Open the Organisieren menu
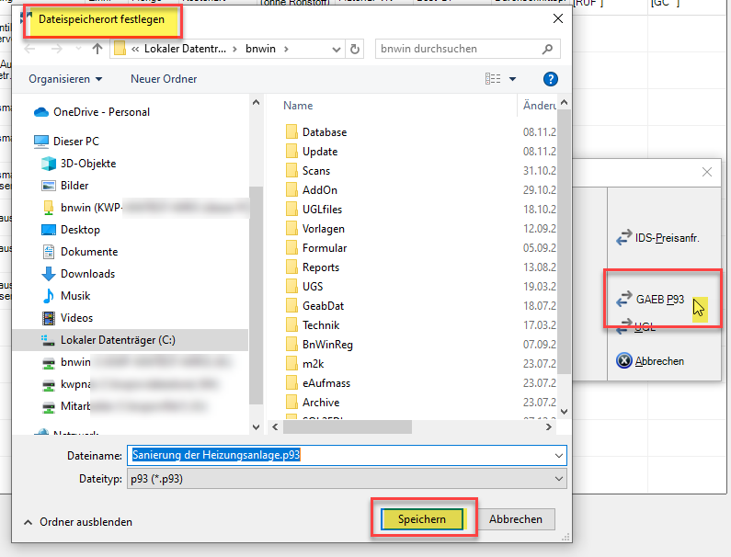Image resolution: width=731 pixels, height=557 pixels. coord(65,79)
